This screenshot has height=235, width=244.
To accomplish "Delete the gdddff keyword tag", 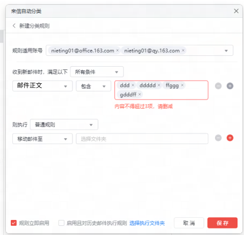I will 140,94.
